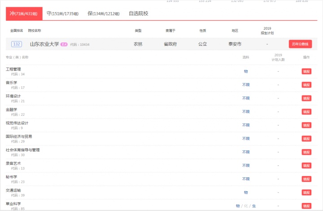
Task: Click 填报 for 国际经济与贸易
Action: [x=306, y=139]
